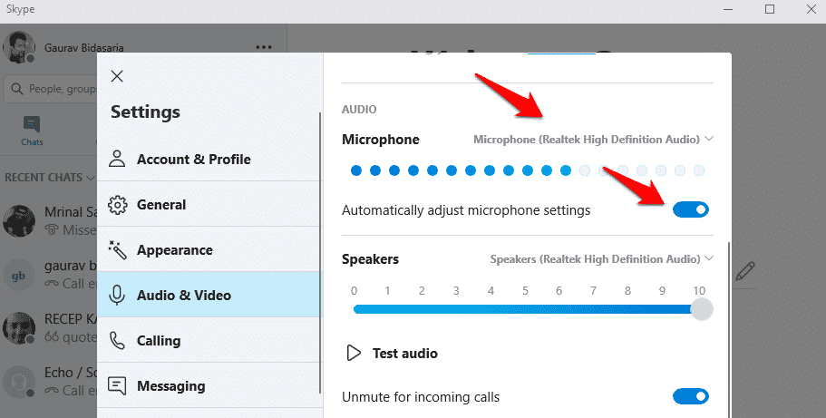Click the chat bubble icon beside Messaging
This screenshot has height=418, width=826.
tap(117, 386)
